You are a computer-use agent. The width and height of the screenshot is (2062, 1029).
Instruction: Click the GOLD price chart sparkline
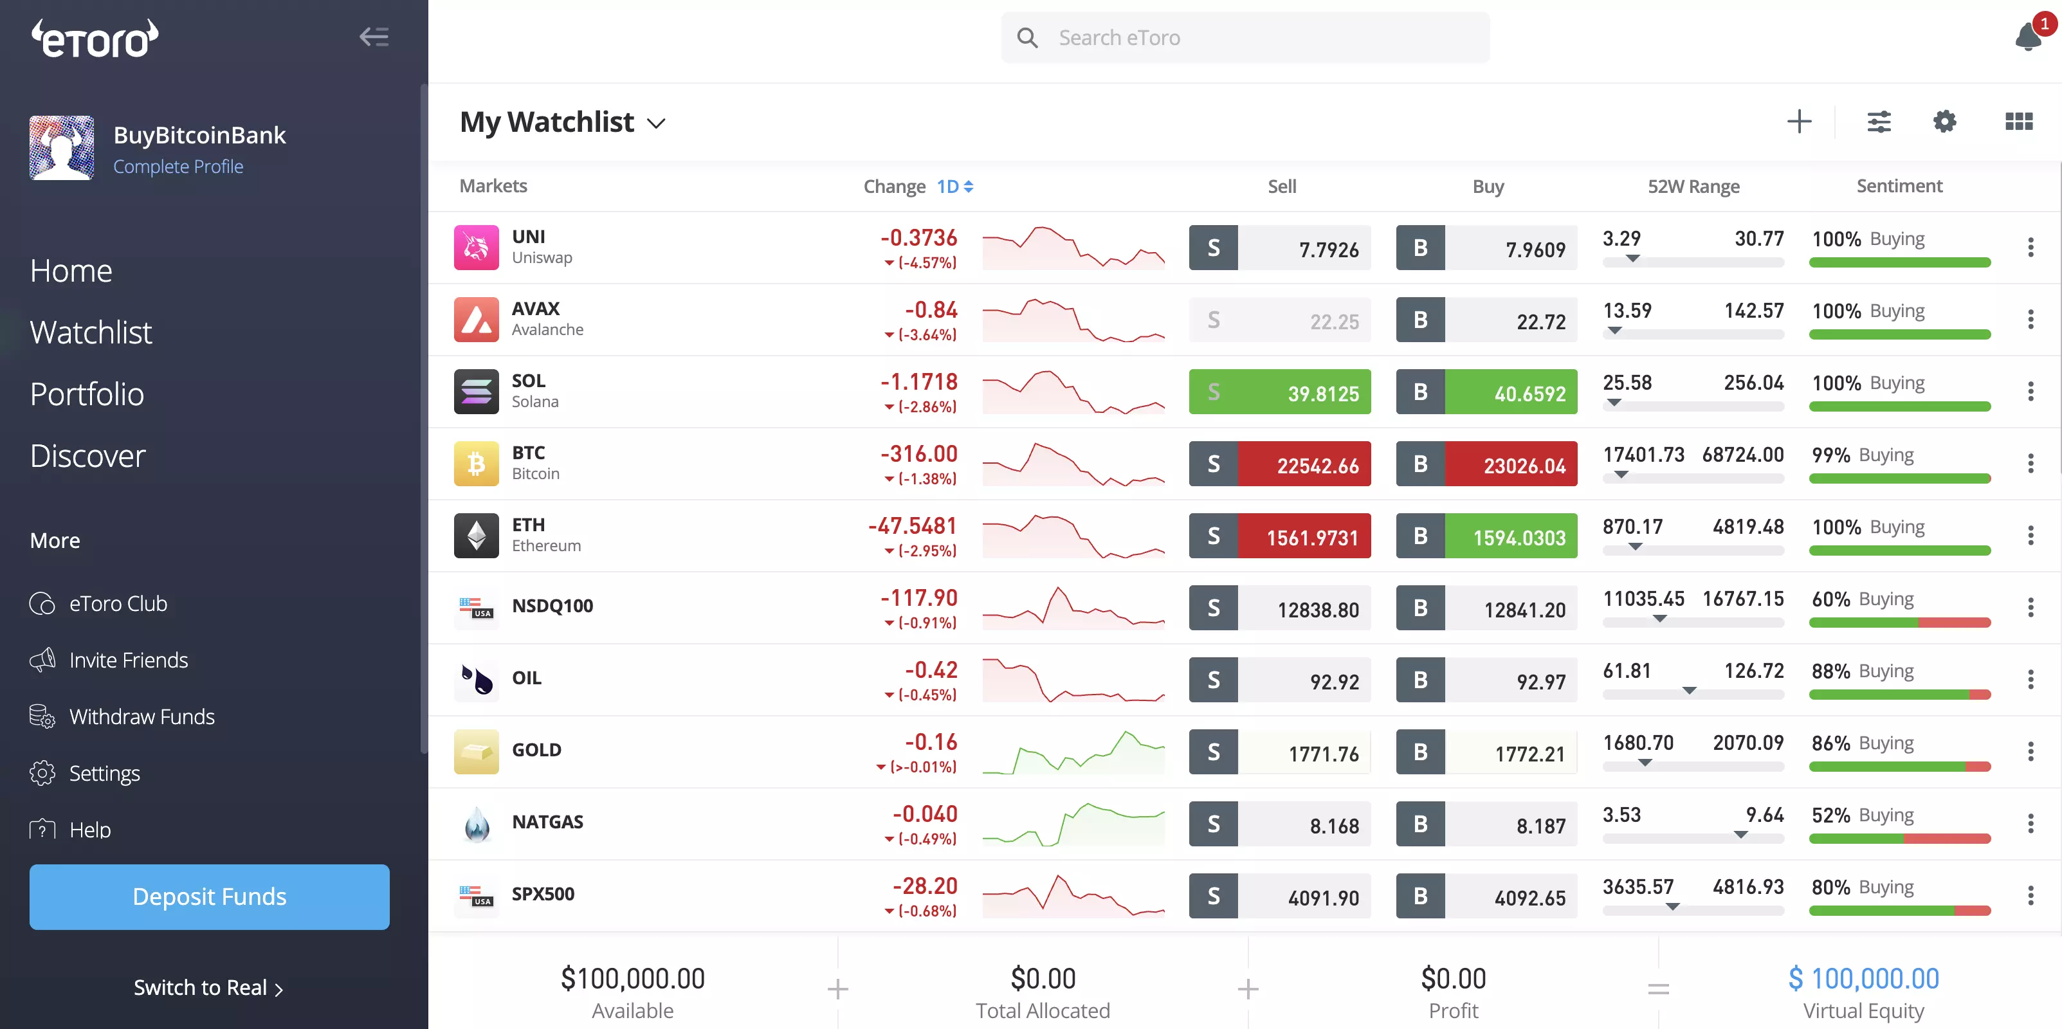click(x=1073, y=752)
